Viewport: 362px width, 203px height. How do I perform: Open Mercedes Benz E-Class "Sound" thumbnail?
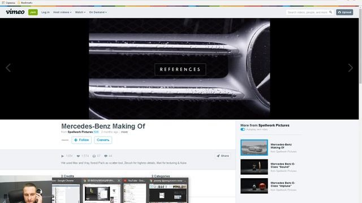pos(254,167)
